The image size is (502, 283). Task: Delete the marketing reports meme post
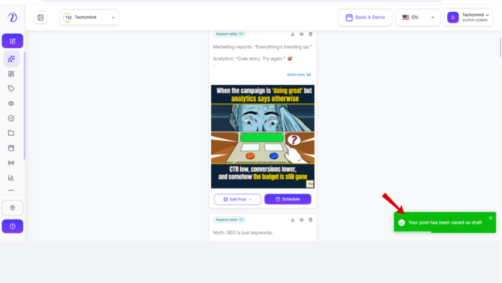click(311, 34)
